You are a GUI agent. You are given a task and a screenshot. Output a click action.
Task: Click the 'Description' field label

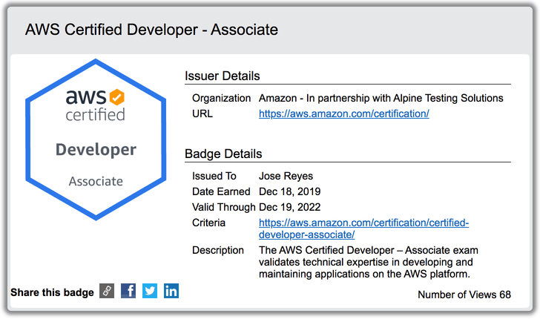(x=217, y=250)
